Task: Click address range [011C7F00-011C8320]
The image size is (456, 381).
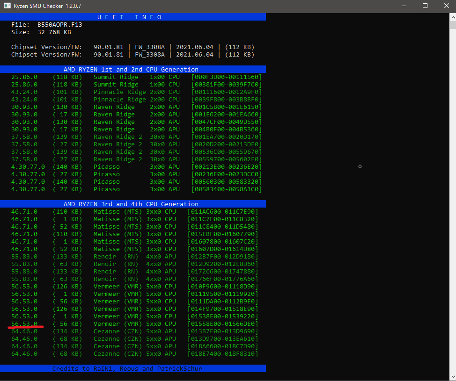Action: pos(223,219)
